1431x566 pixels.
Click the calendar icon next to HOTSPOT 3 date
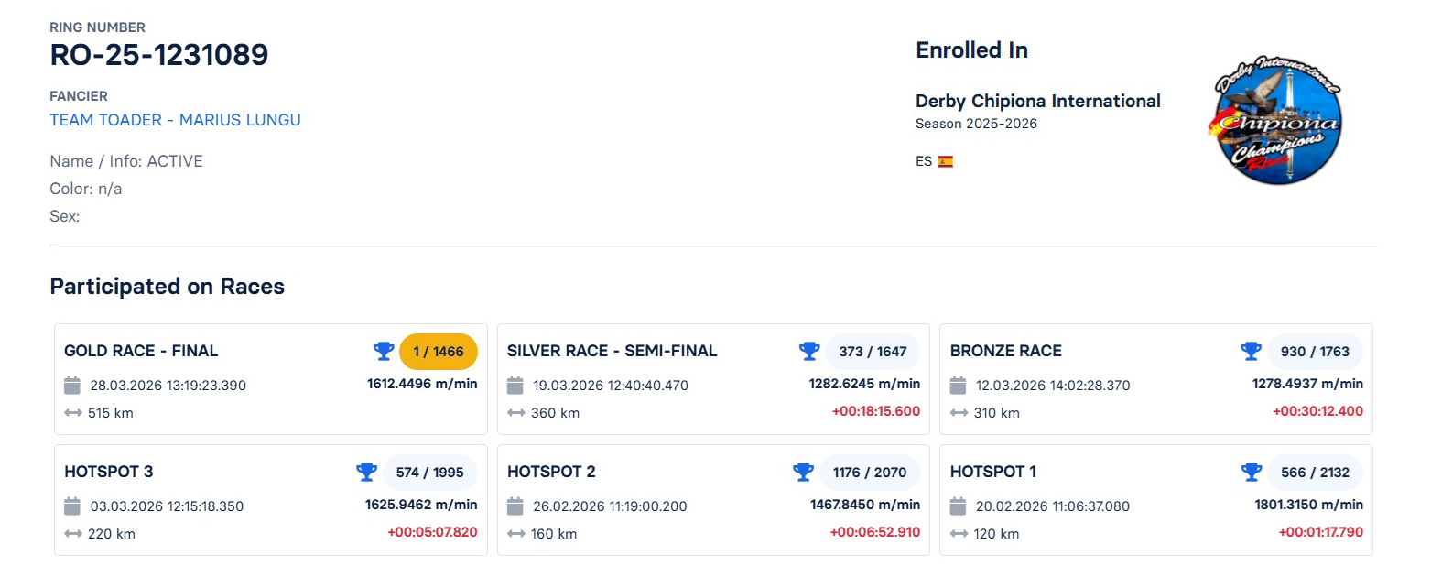point(71,506)
